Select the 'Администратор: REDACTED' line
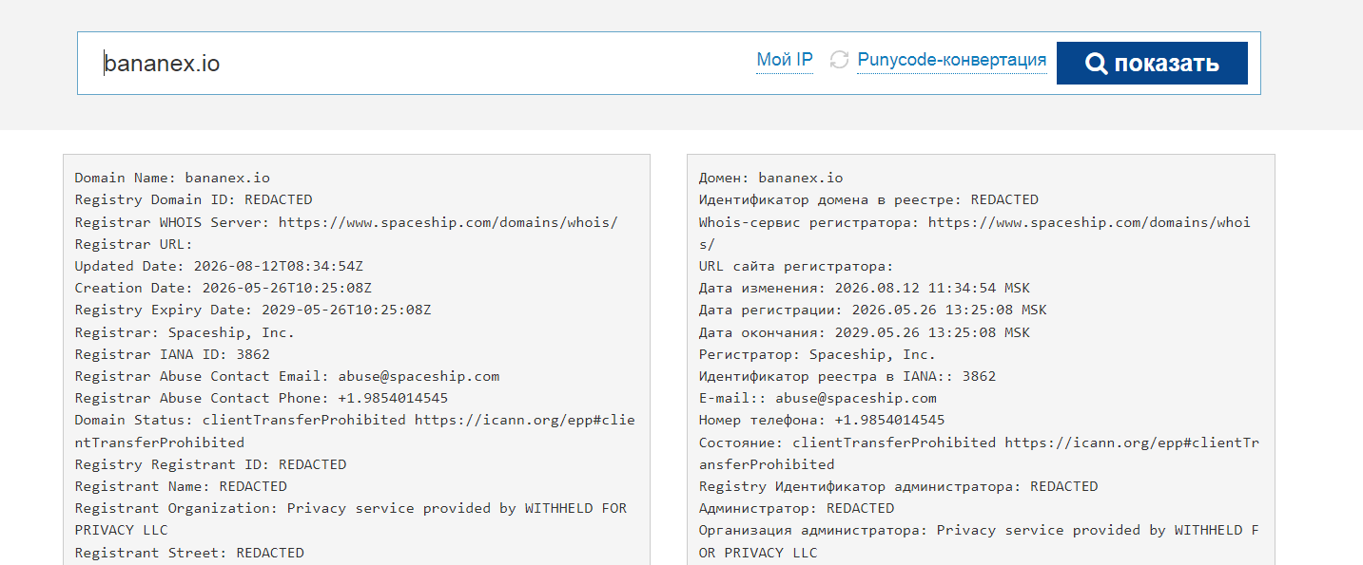Viewport: 1363px width, 565px height. click(797, 508)
